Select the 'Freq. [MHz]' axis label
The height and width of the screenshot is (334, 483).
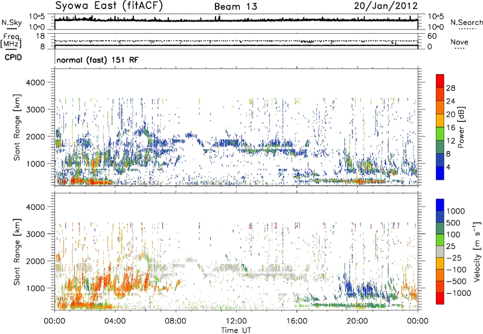tap(11, 40)
